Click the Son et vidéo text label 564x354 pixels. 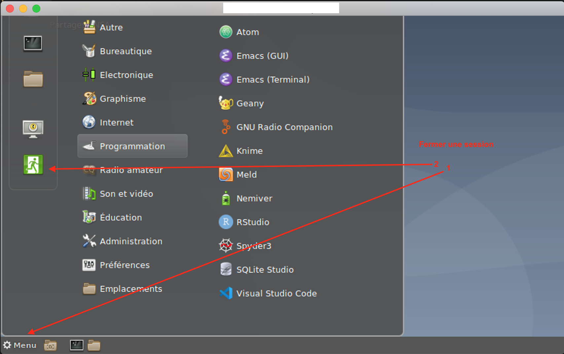point(126,194)
